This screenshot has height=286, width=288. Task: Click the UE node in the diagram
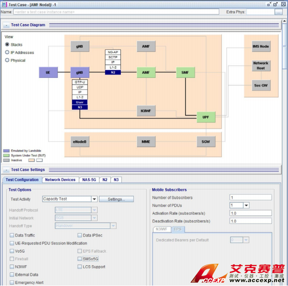(x=48, y=72)
